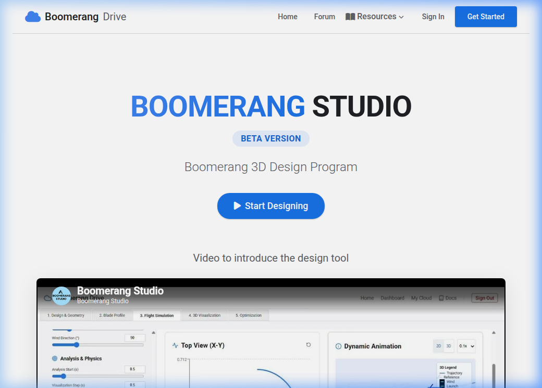Select the '3. Flight Simulation' tab in video
Image resolution: width=542 pixels, height=388 pixels.
[157, 316]
